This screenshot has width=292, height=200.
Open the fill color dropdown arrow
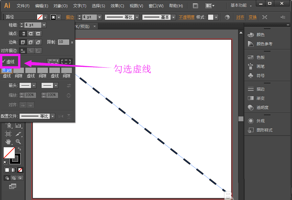(x=45, y=17)
